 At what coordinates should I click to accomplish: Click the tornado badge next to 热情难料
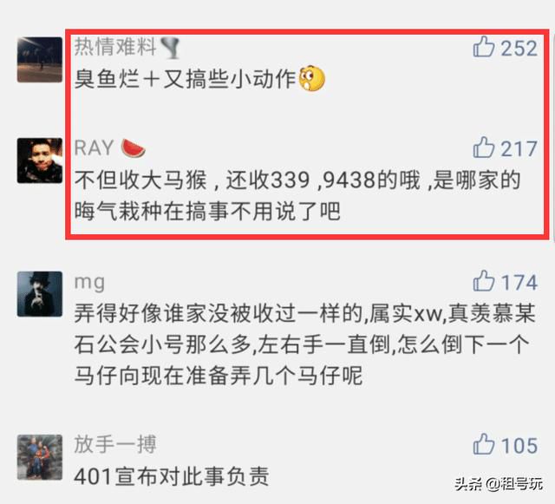[x=170, y=48]
